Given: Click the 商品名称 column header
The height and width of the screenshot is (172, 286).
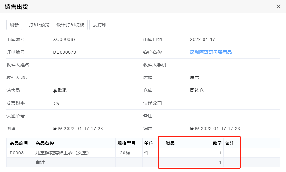Looking at the screenshot, I should tap(45, 143).
